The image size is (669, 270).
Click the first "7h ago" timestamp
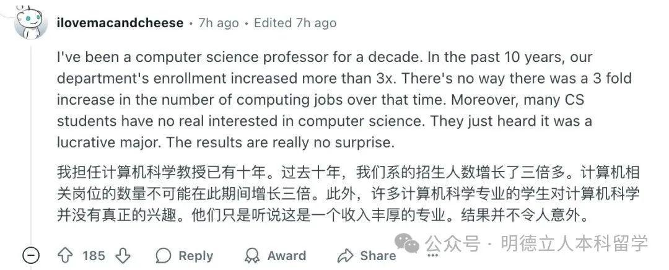click(218, 23)
